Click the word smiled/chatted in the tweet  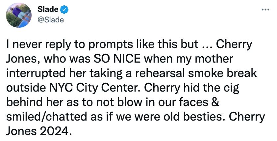[x=47, y=117]
